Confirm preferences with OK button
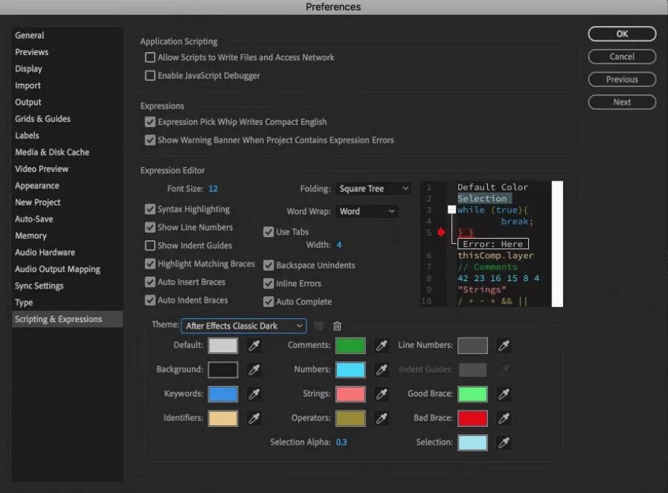This screenshot has width=668, height=493. click(x=622, y=33)
